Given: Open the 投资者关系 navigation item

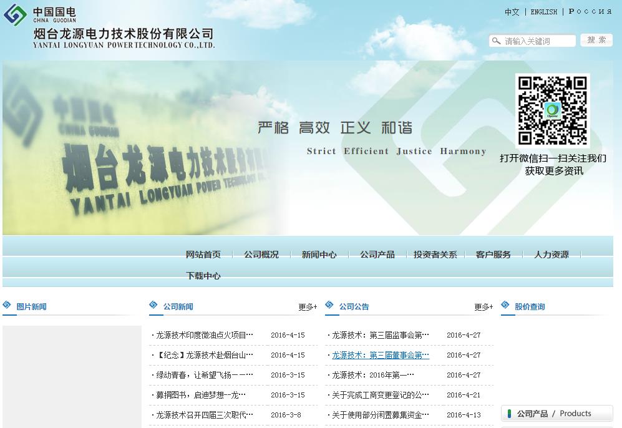Looking at the screenshot, I should point(435,255).
